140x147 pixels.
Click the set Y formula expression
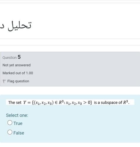click(58, 103)
